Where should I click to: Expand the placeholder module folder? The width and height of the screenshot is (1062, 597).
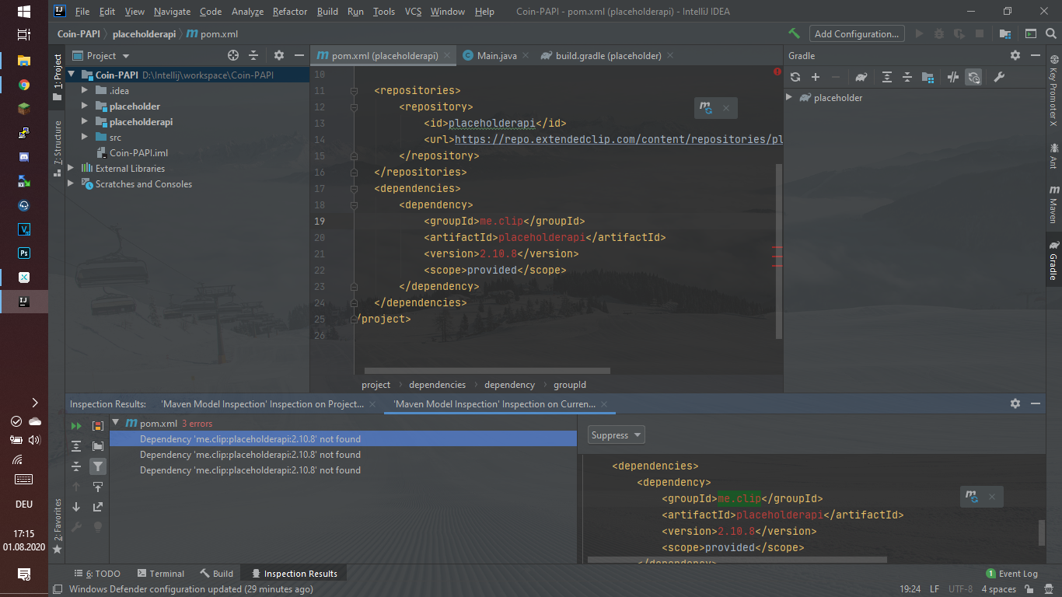(86, 106)
